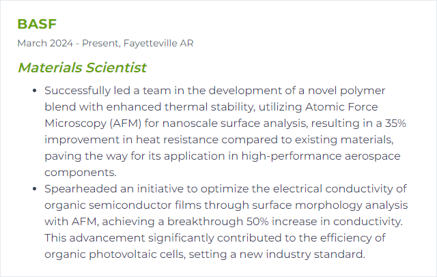Click the words 'heat resistance'

(177, 140)
